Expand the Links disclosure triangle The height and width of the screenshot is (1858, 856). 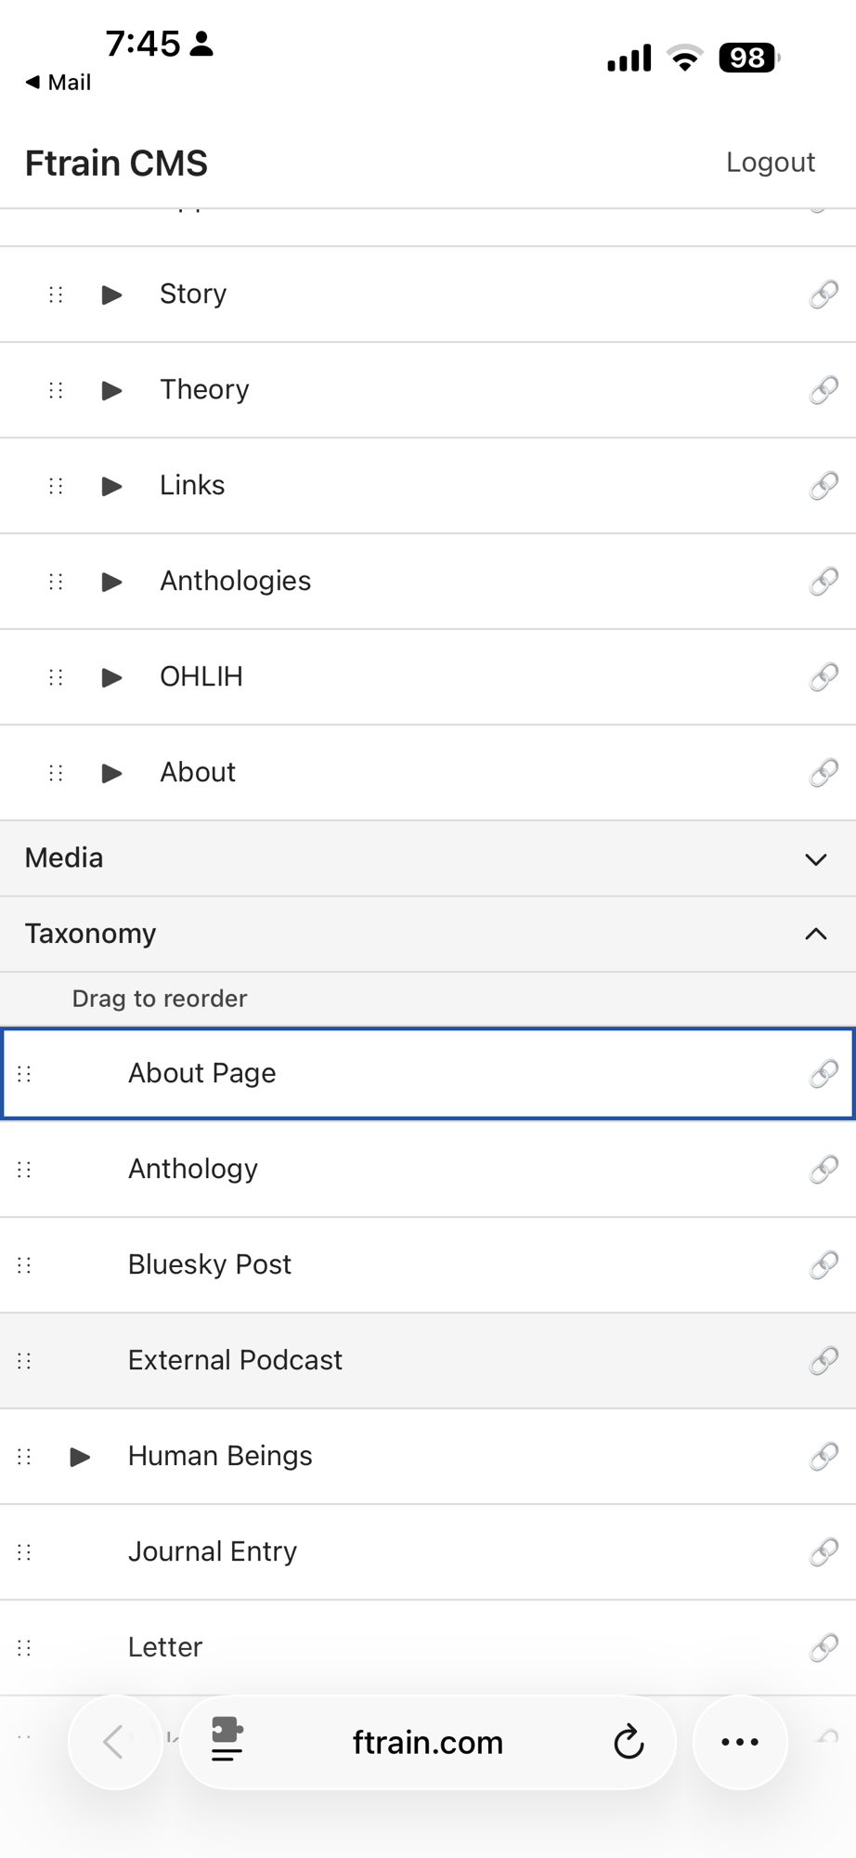point(111,486)
